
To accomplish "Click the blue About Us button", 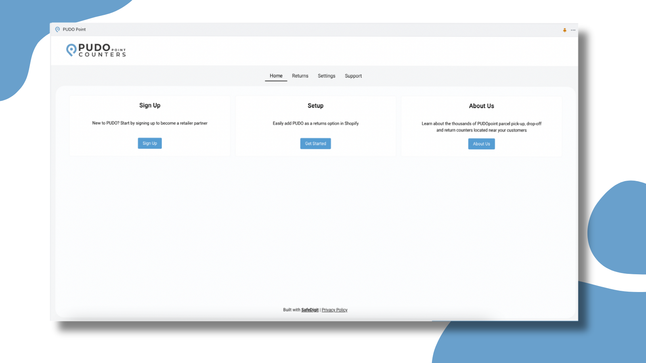I will pos(481,144).
